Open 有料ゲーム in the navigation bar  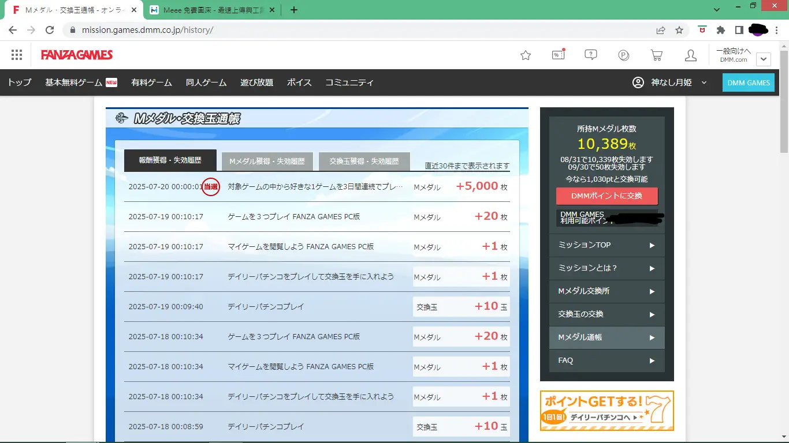[151, 82]
